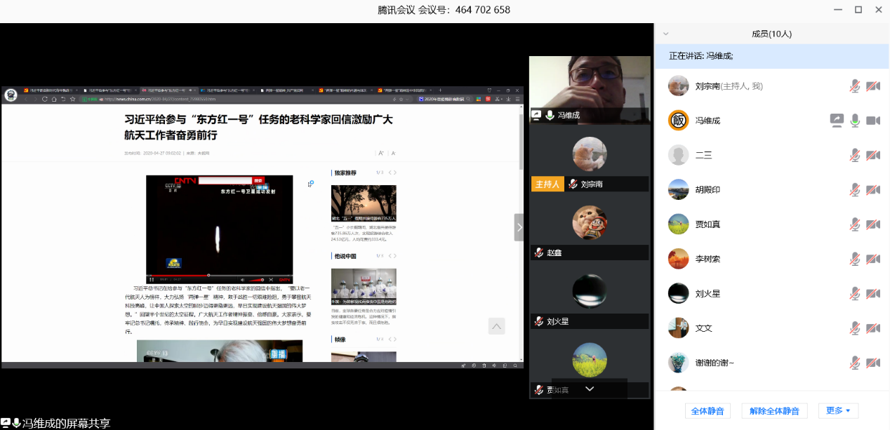Viewport: 890px width, 430px height.
Task: Click 冯维成's screen sharing icon in member list
Action: coord(836,121)
